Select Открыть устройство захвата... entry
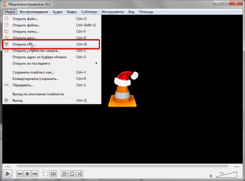 click(x=52, y=51)
